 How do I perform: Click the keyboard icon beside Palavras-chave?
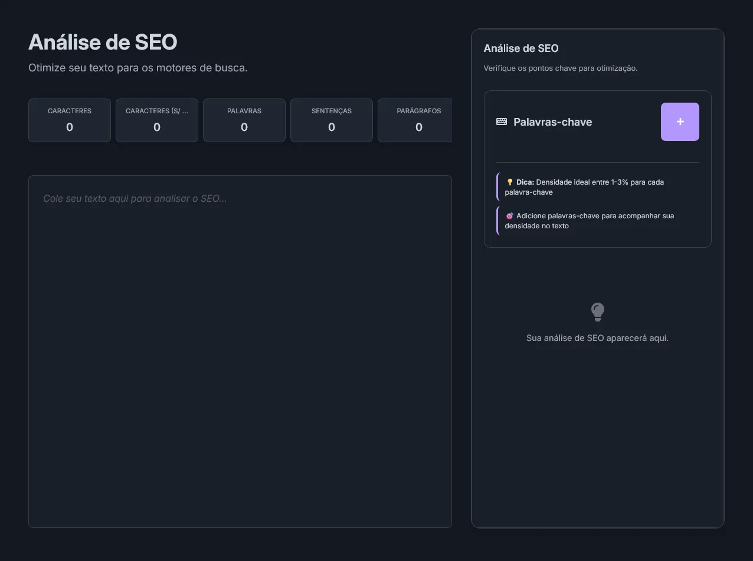tap(502, 122)
